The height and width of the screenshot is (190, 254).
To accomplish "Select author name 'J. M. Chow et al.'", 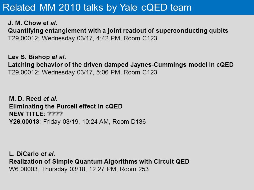I will click(33, 23).
